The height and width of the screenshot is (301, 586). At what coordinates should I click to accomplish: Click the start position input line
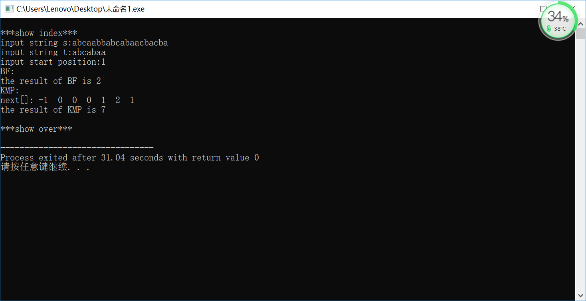click(x=53, y=62)
